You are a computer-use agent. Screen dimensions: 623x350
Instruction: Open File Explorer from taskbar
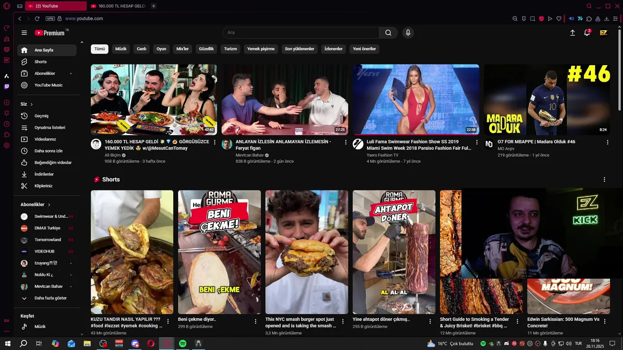coord(87,343)
